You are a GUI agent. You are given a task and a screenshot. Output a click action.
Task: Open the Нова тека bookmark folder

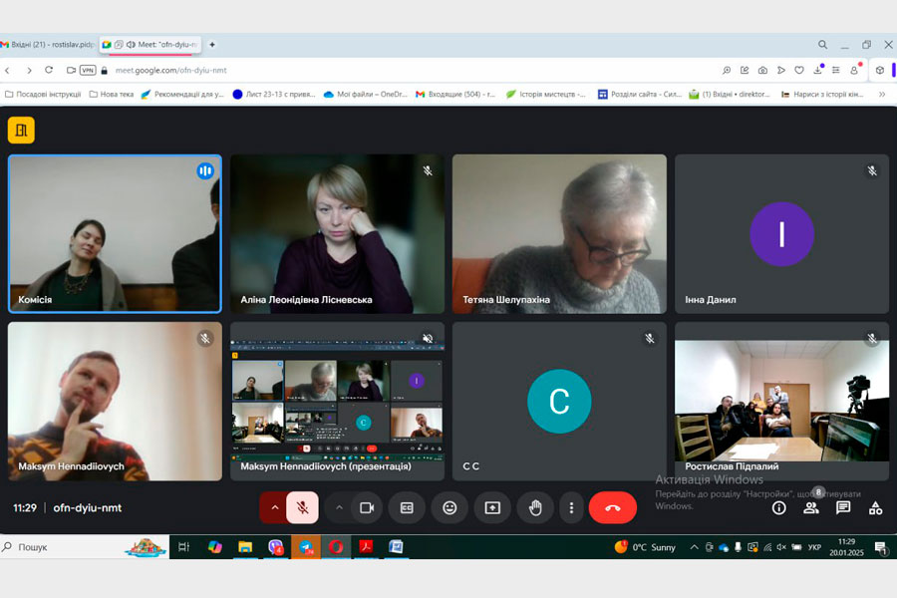pos(112,95)
